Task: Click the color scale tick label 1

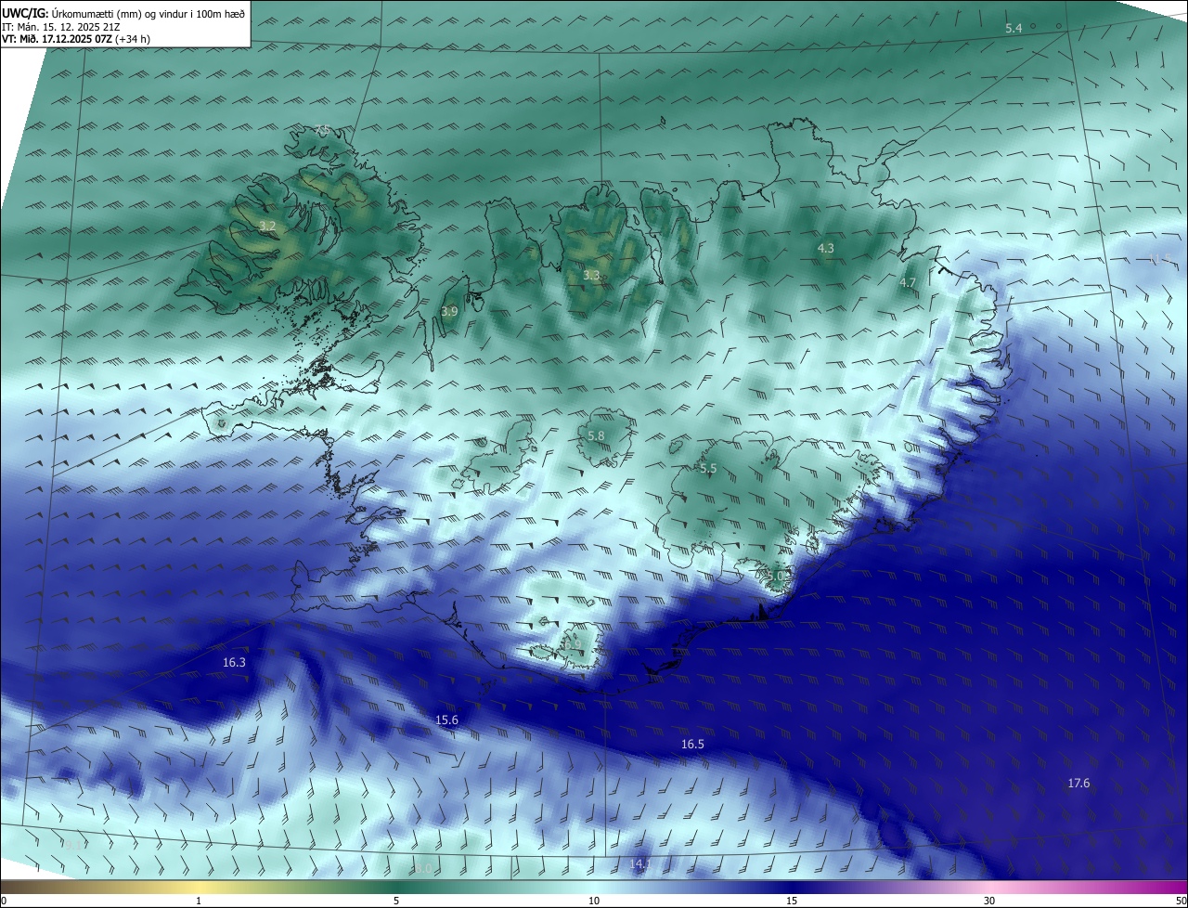Action: point(199,901)
